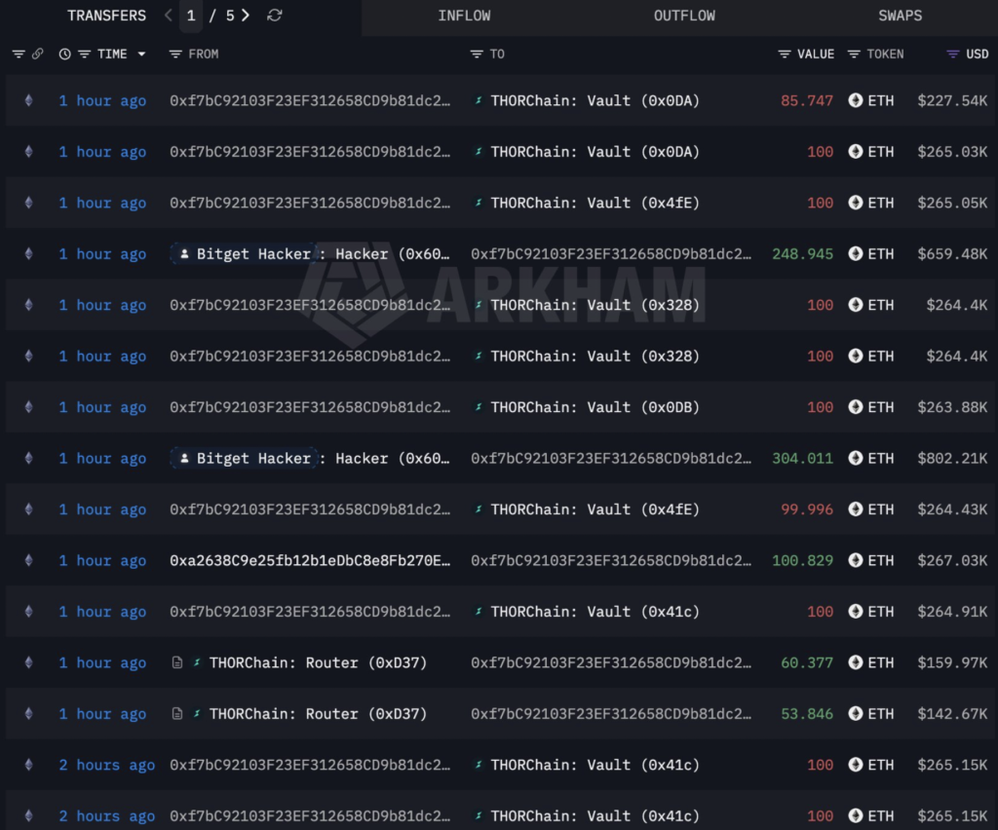Click ETH token icon on the $267.03K row
Screen dimensions: 998x830
856,560
